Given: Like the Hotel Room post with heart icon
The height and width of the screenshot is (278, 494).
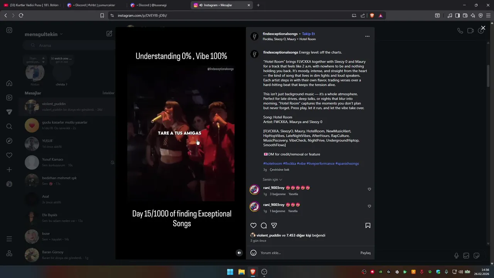Looking at the screenshot, I should [254, 225].
